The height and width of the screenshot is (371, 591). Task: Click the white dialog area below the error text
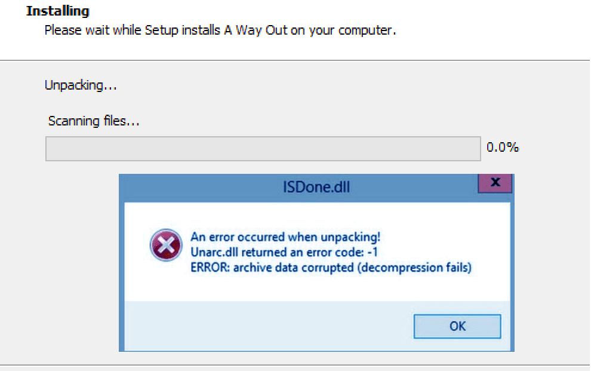pos(316,290)
